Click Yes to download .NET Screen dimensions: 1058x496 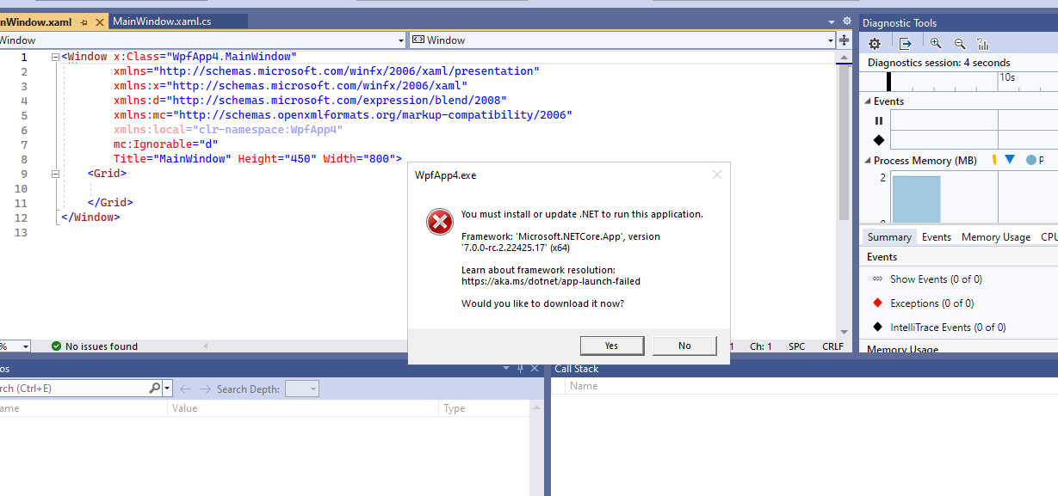tap(611, 346)
